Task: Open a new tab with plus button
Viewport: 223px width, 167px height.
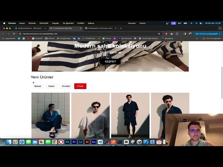Action: (x=121, y=28)
